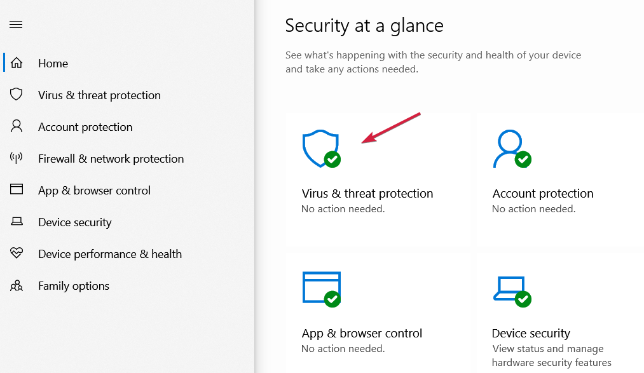
Task: Open large blue shield Virus protection tile icon
Action: click(321, 149)
